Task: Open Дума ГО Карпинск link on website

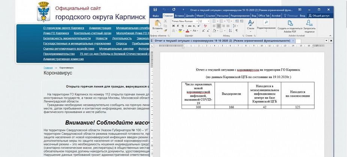Action: point(56,33)
